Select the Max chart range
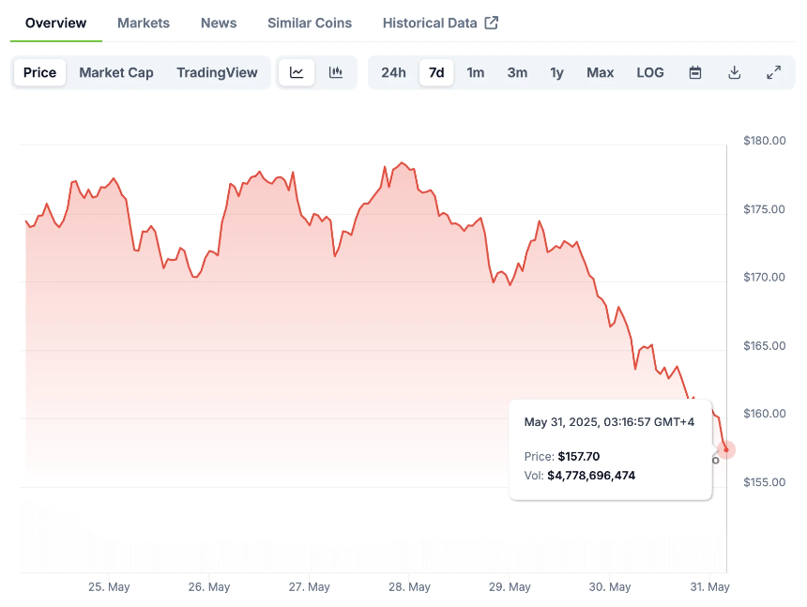Viewport: 807px width, 607px height. (x=600, y=72)
